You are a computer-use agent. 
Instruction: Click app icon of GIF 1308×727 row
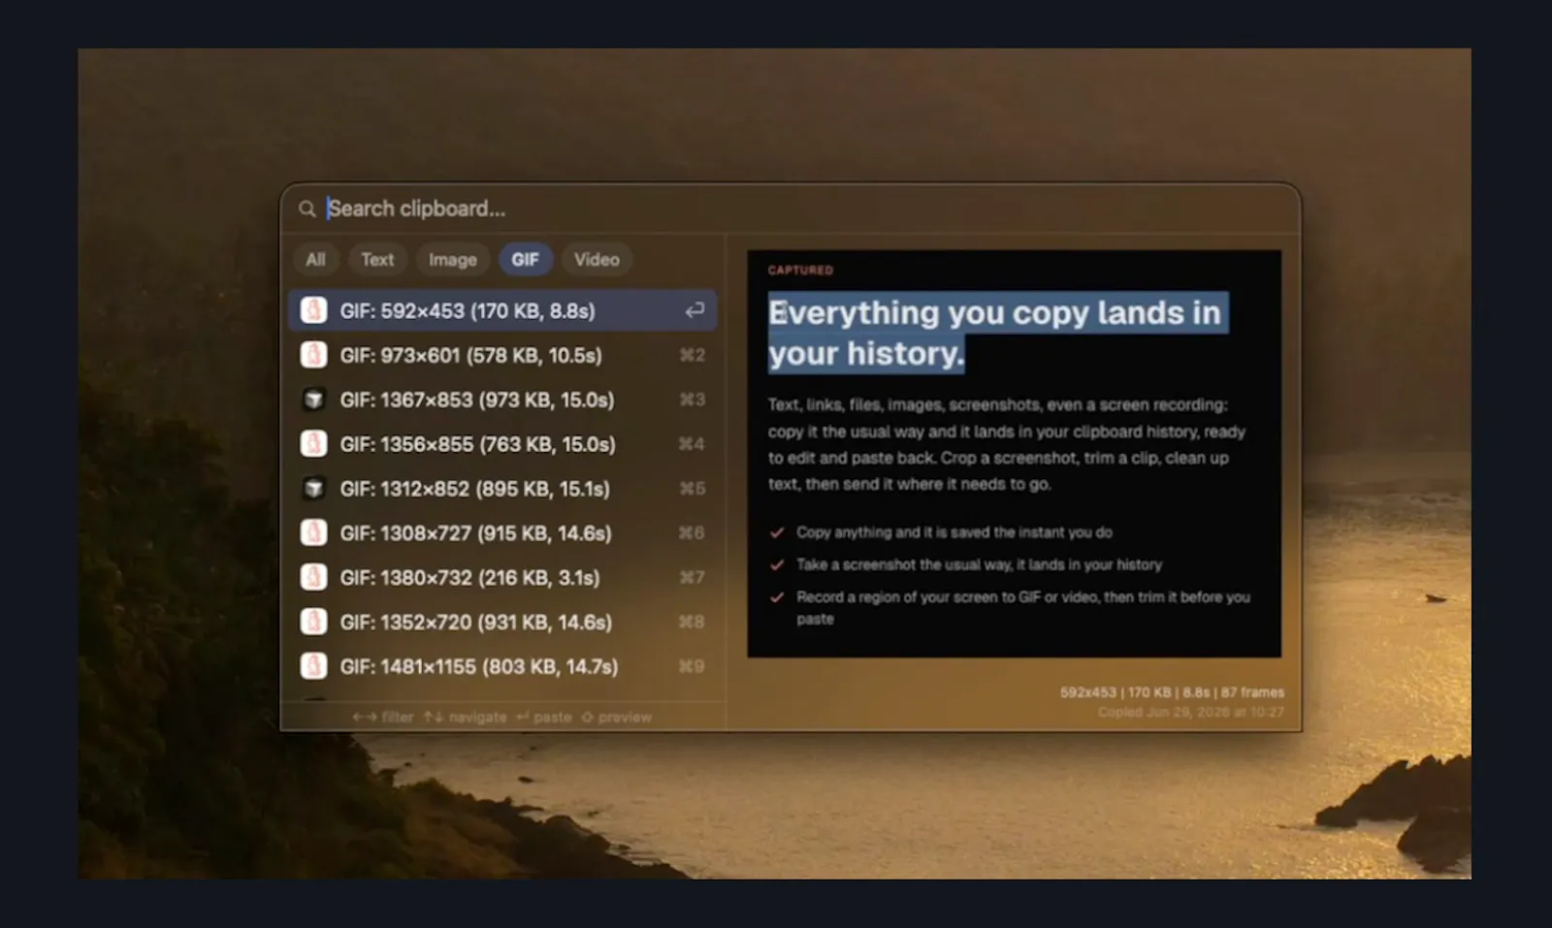313,533
